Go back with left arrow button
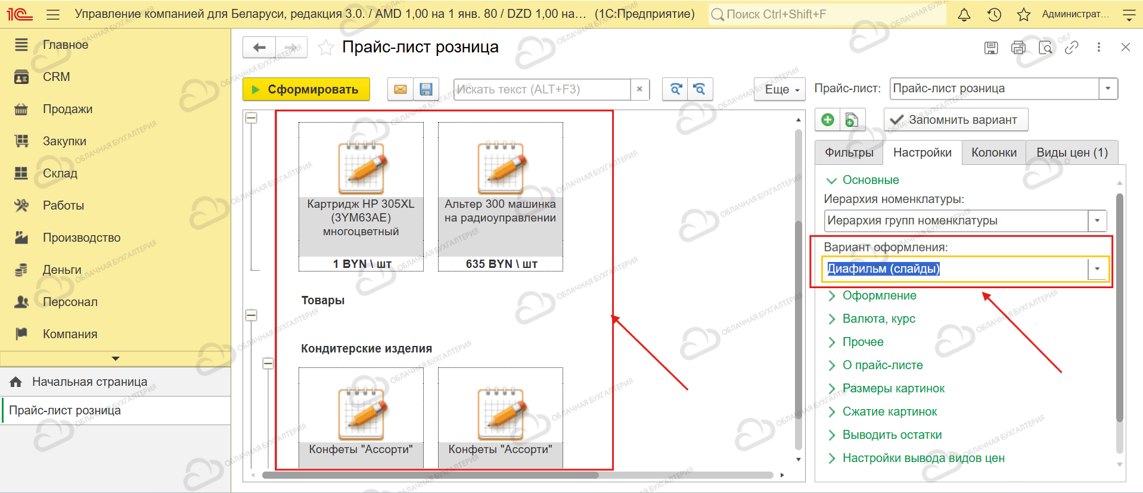Viewport: 1143px width, 493px height. pos(259,48)
